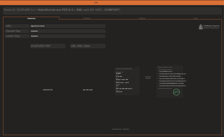Click the 'UBL XML Datei' header label
224x137 pixels.
pyautogui.click(x=88, y=46)
